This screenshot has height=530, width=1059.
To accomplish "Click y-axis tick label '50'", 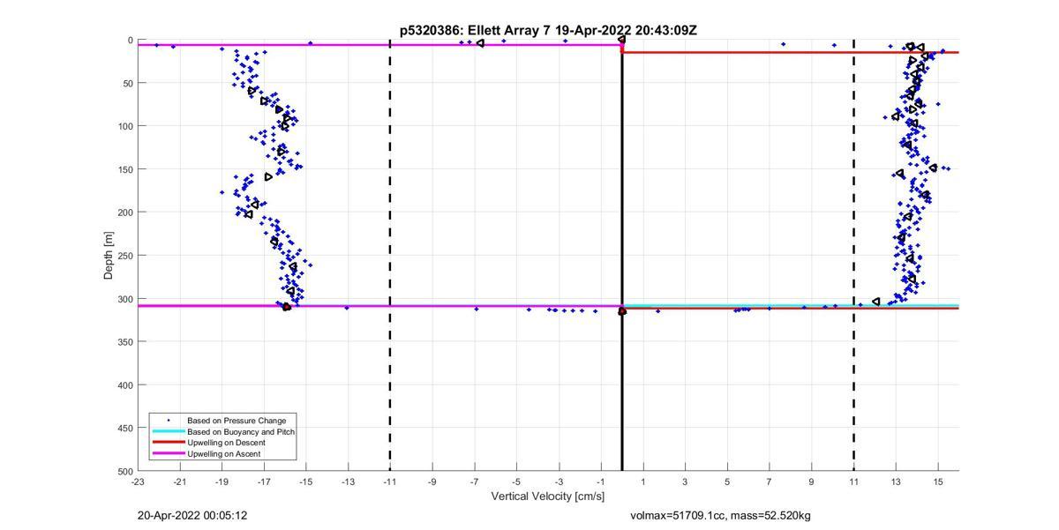I will [126, 83].
